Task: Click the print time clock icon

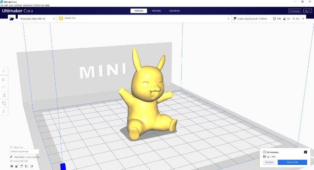Action: point(264,152)
